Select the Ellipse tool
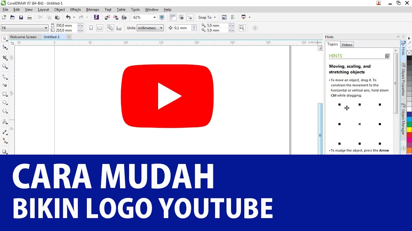The width and height of the screenshot is (412, 231). click(5, 103)
